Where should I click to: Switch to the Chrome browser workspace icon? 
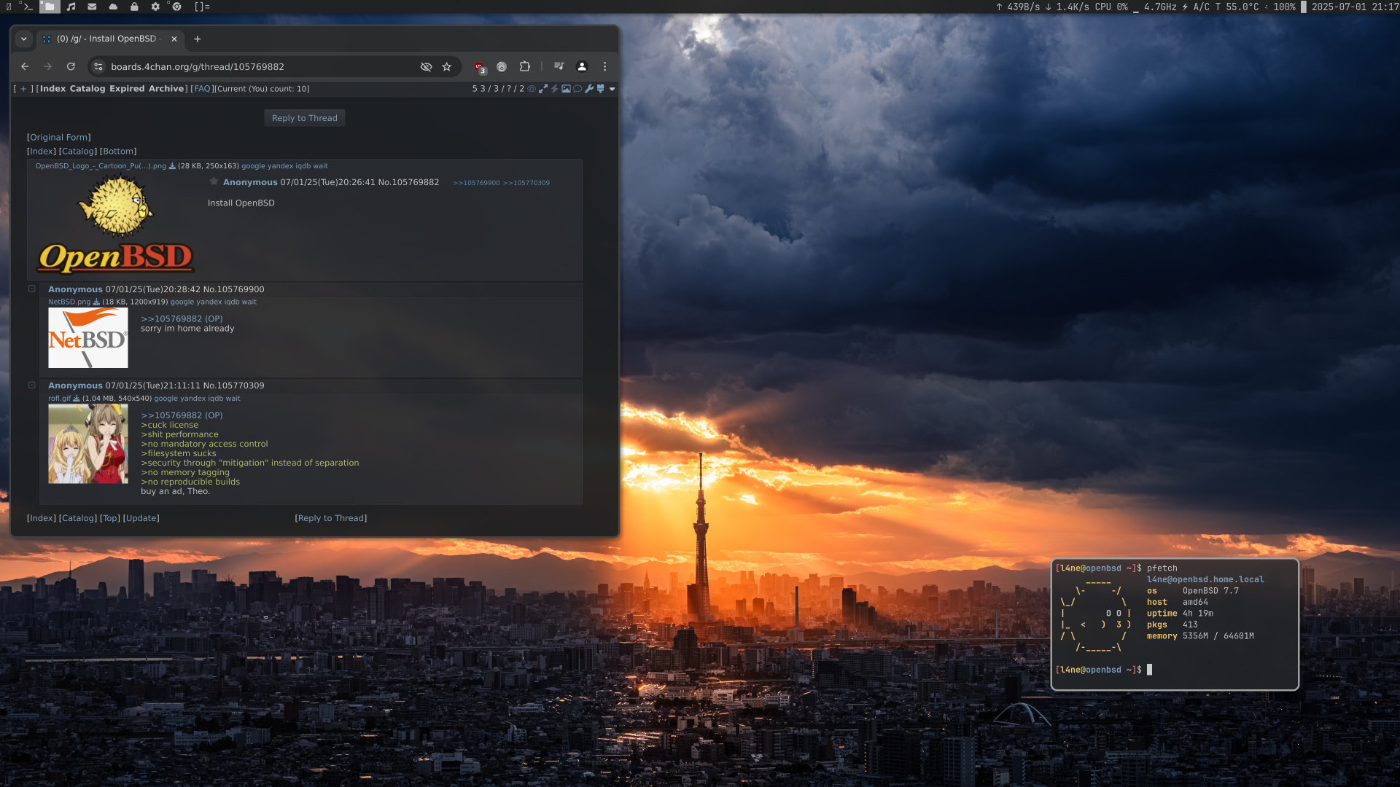tap(176, 7)
